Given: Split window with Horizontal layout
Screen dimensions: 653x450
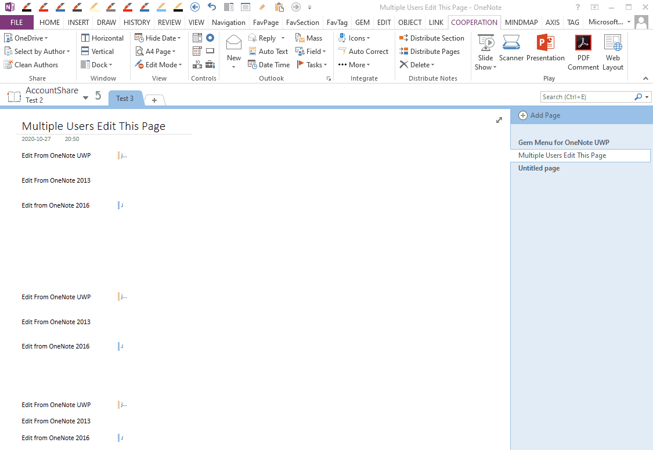Looking at the screenshot, I should click(x=102, y=38).
